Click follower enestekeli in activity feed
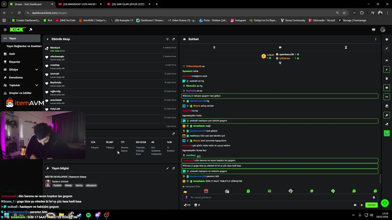This screenshot has height=220, width=392. (x=56, y=100)
